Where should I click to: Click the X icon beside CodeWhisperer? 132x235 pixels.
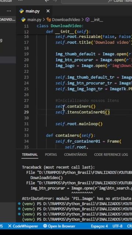[x=10, y=226]
